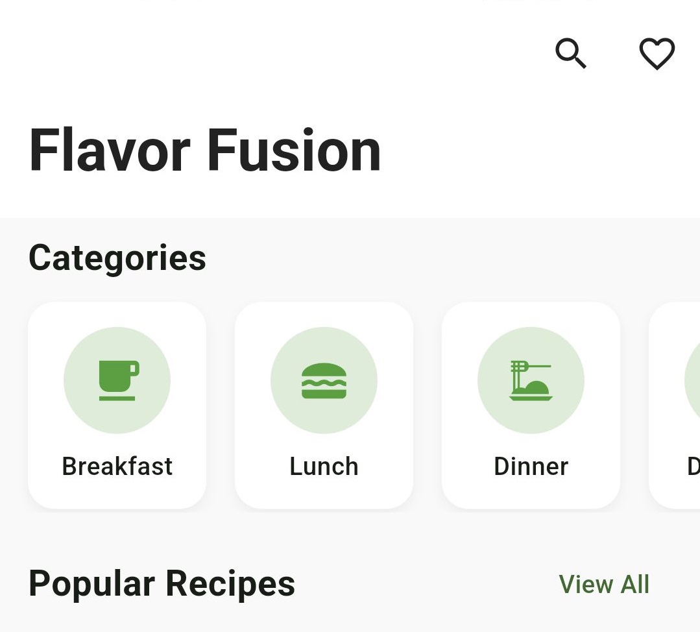The image size is (700, 632).
Task: Open search with the magnifier icon
Action: tap(570, 53)
